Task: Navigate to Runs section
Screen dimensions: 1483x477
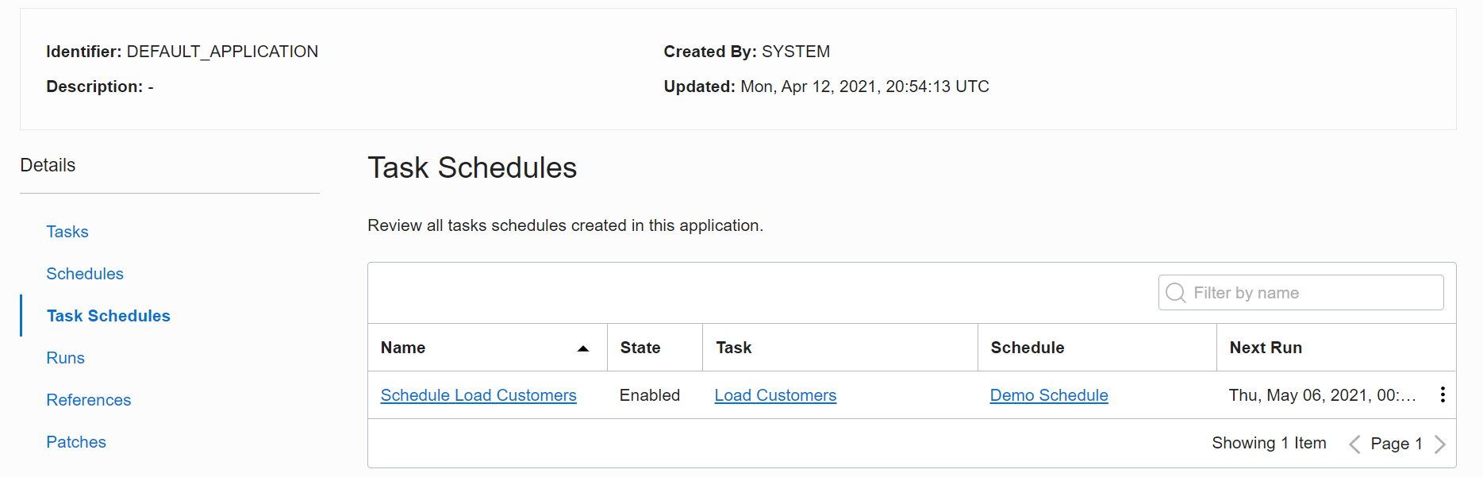Action: pos(65,358)
